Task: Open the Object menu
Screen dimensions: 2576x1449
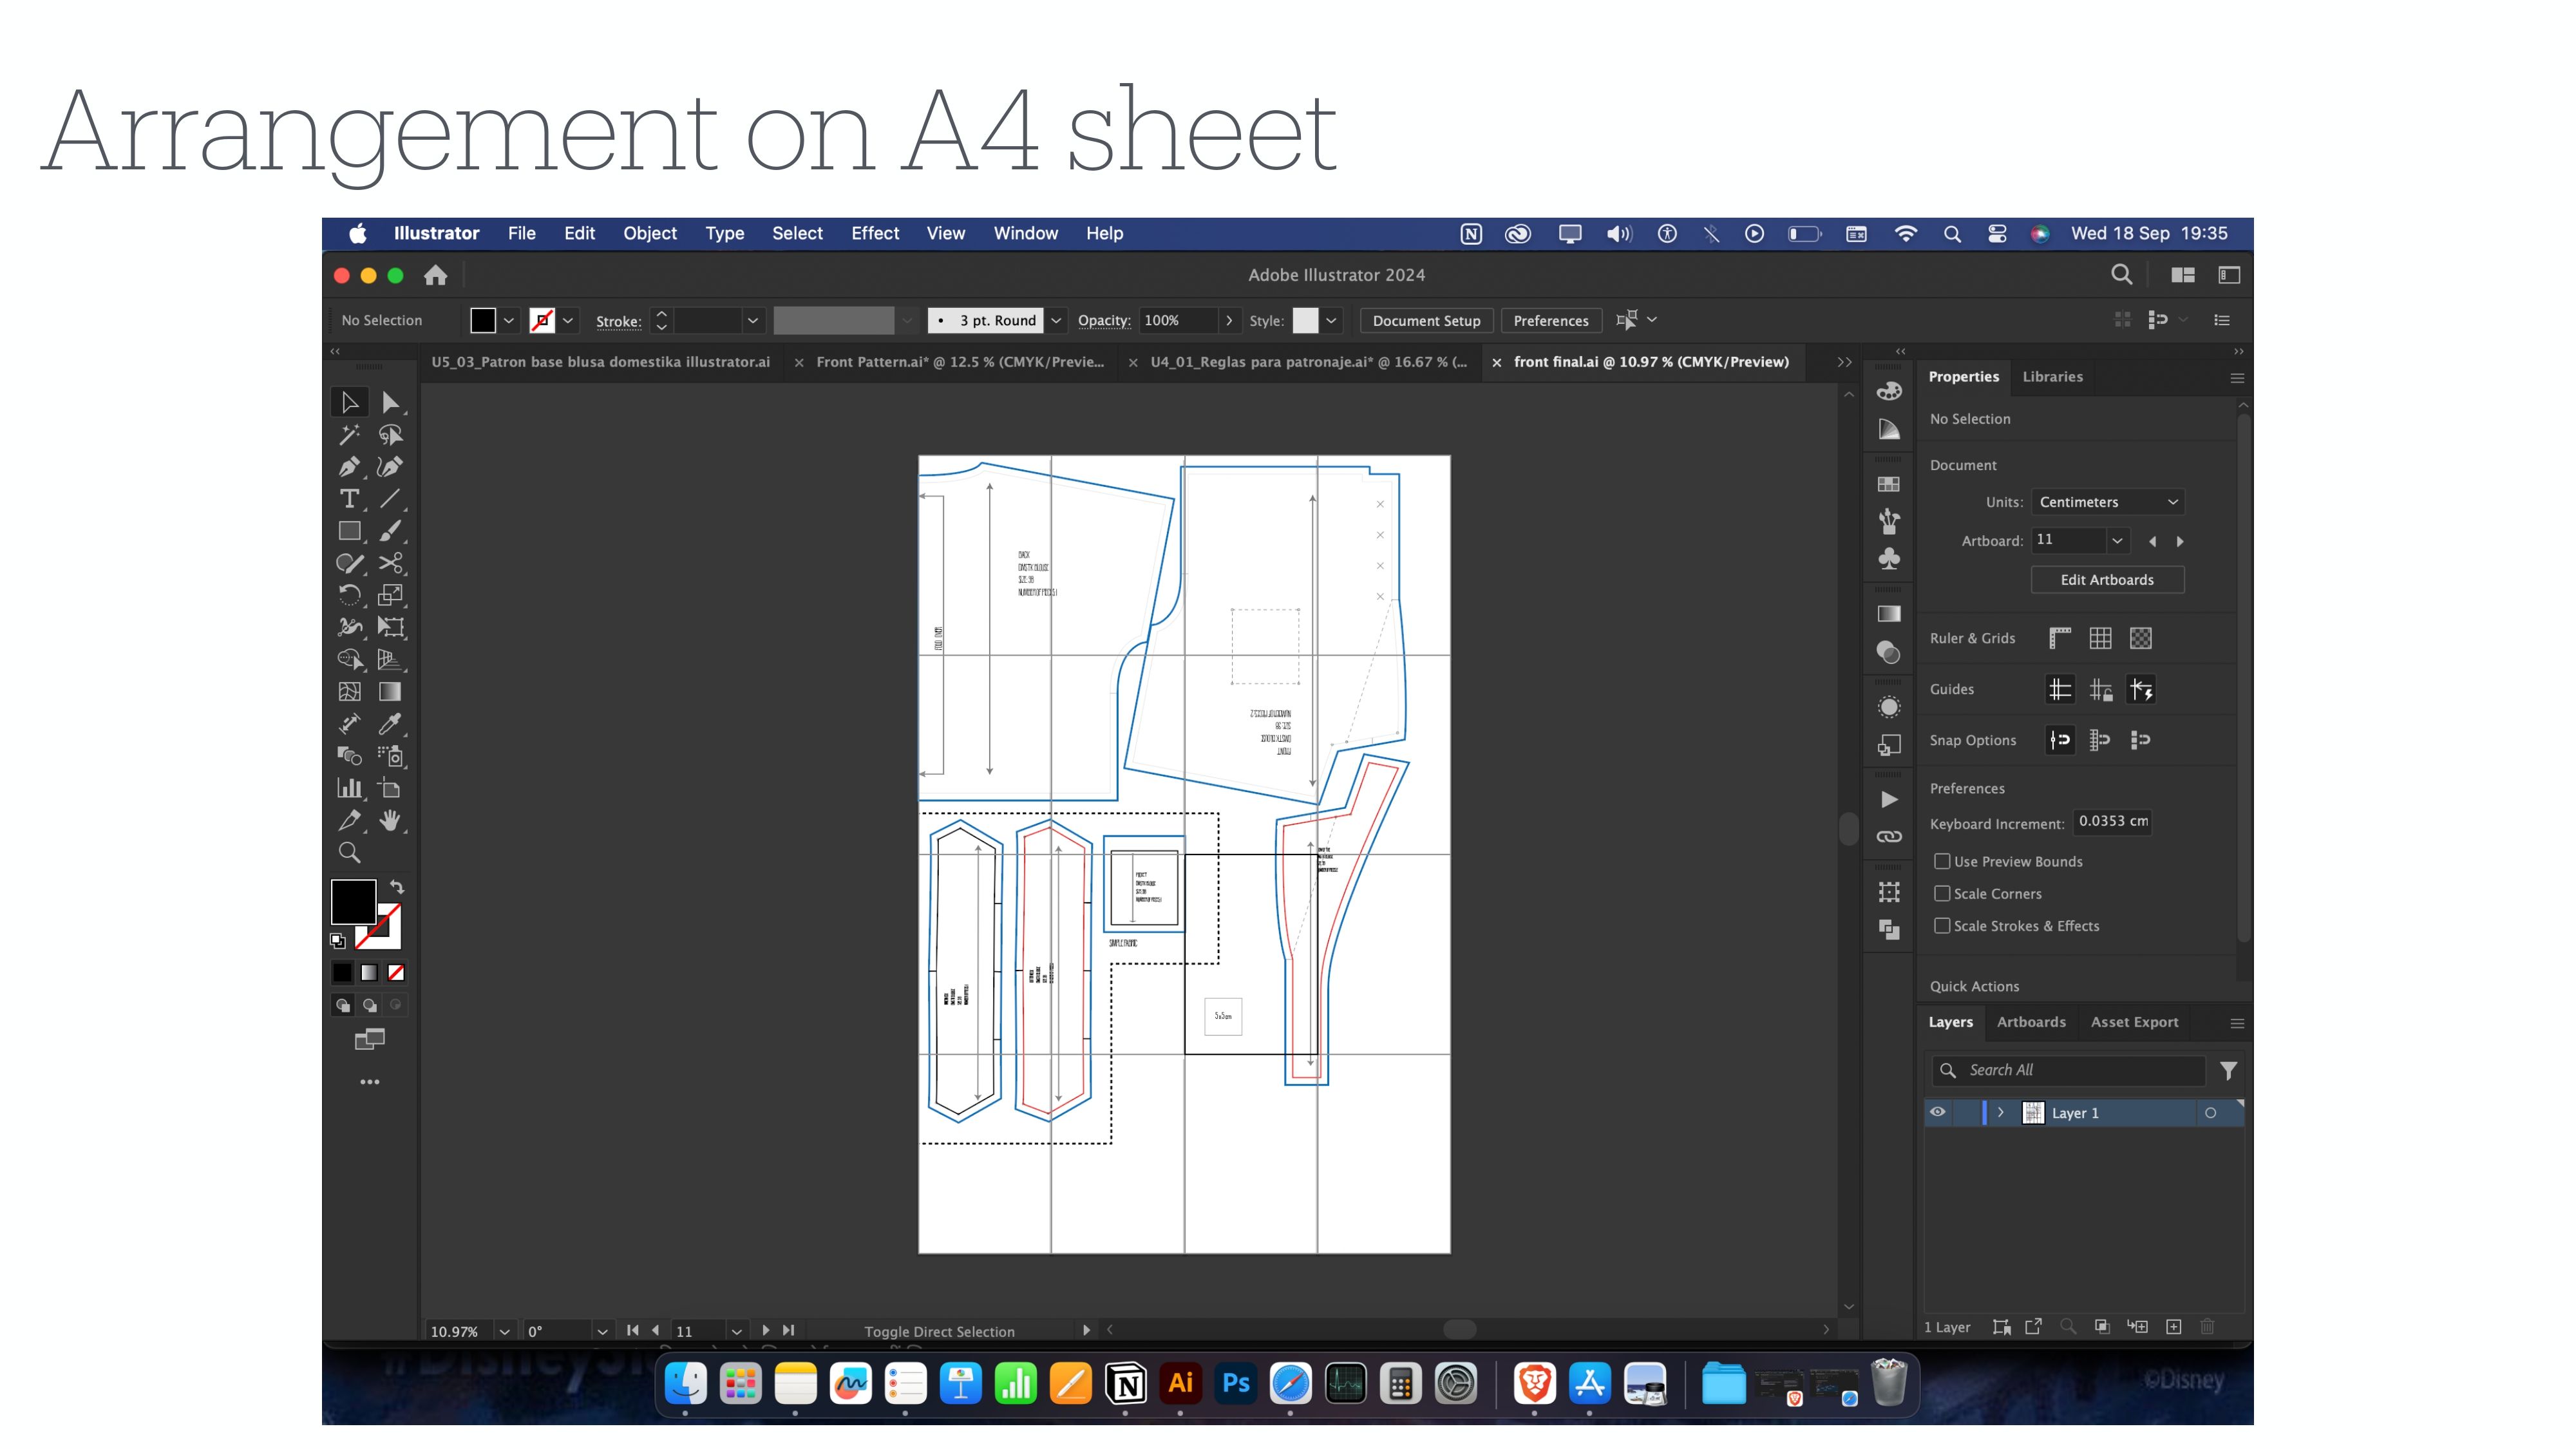Action: click(650, 233)
